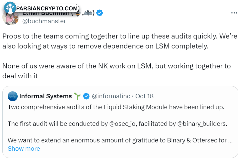This screenshot has height=159, width=241.
Task: Open the @buchmanster handle link
Action: click(x=44, y=21)
